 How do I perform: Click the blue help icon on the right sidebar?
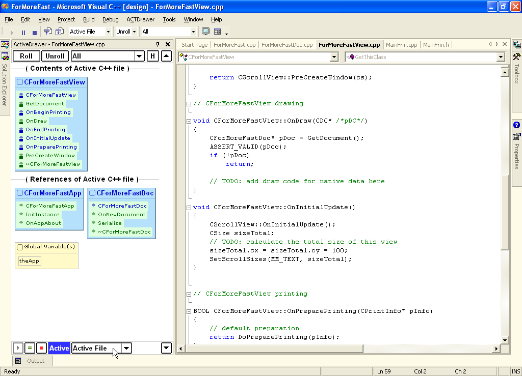point(517,125)
